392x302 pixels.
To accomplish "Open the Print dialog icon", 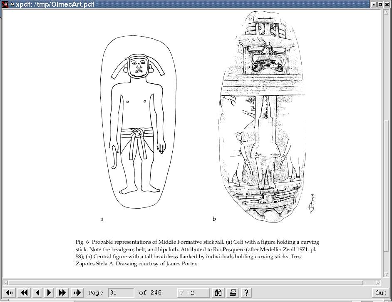I will tap(233, 292).
